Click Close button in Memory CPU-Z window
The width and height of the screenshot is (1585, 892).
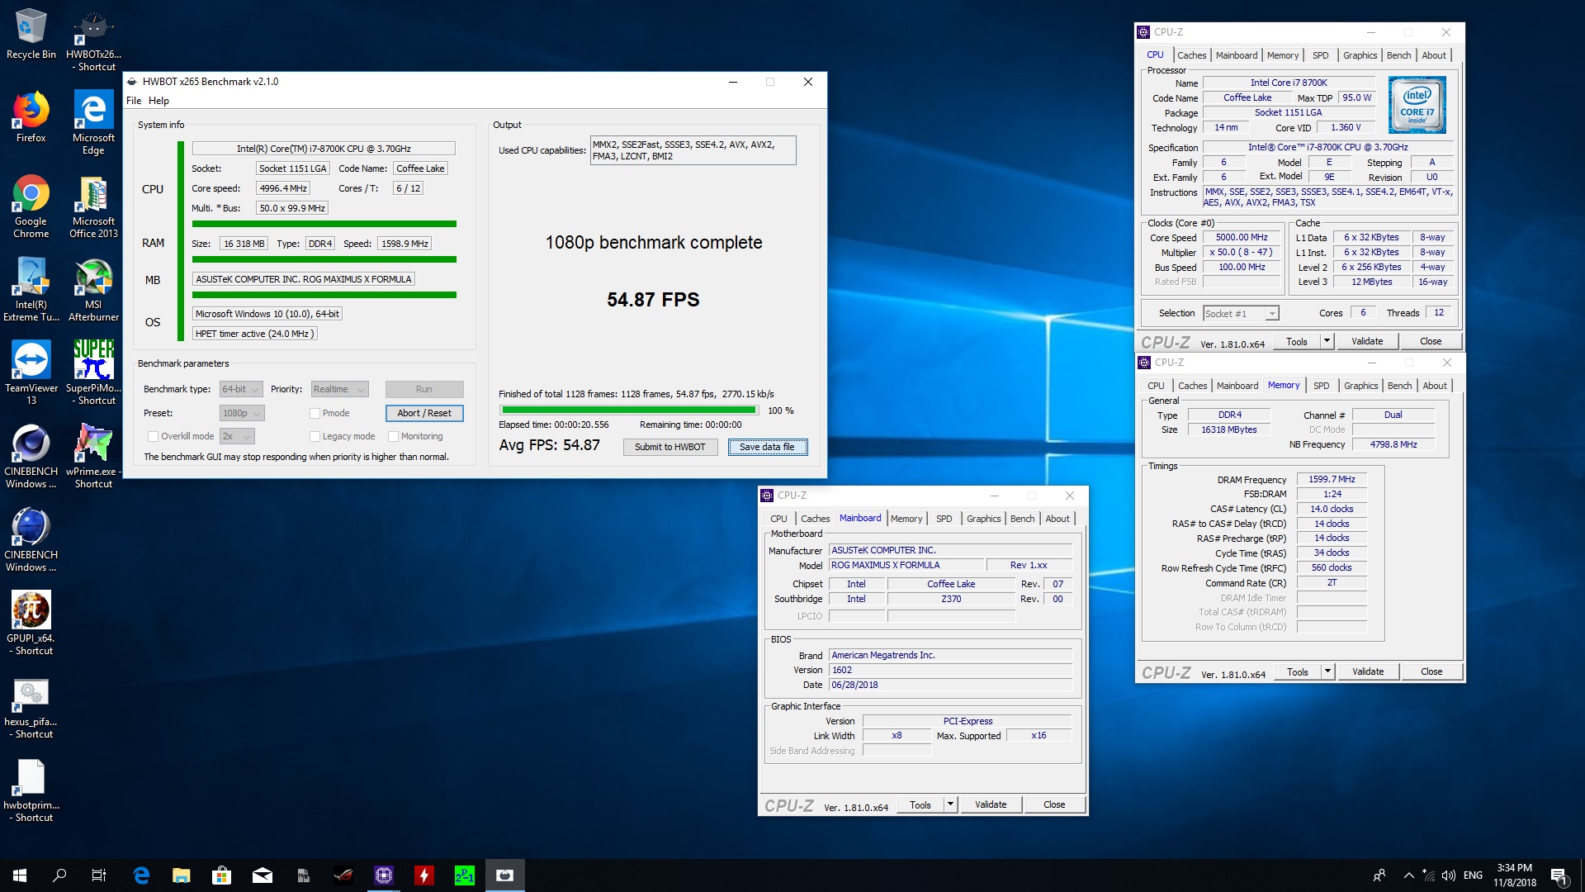pos(1431,671)
